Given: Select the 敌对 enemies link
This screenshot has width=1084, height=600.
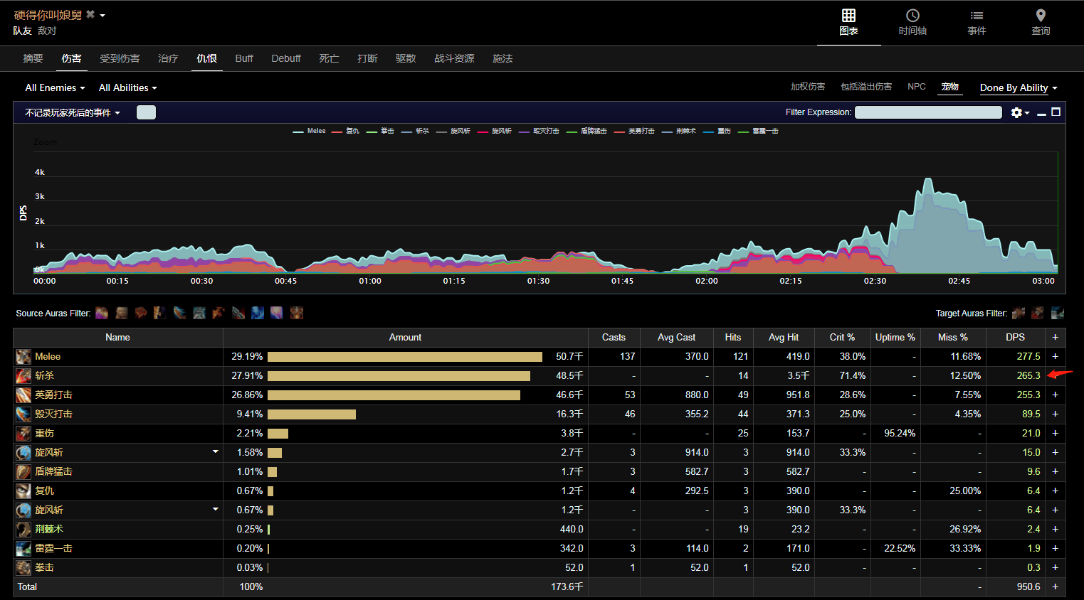Looking at the screenshot, I should (47, 31).
